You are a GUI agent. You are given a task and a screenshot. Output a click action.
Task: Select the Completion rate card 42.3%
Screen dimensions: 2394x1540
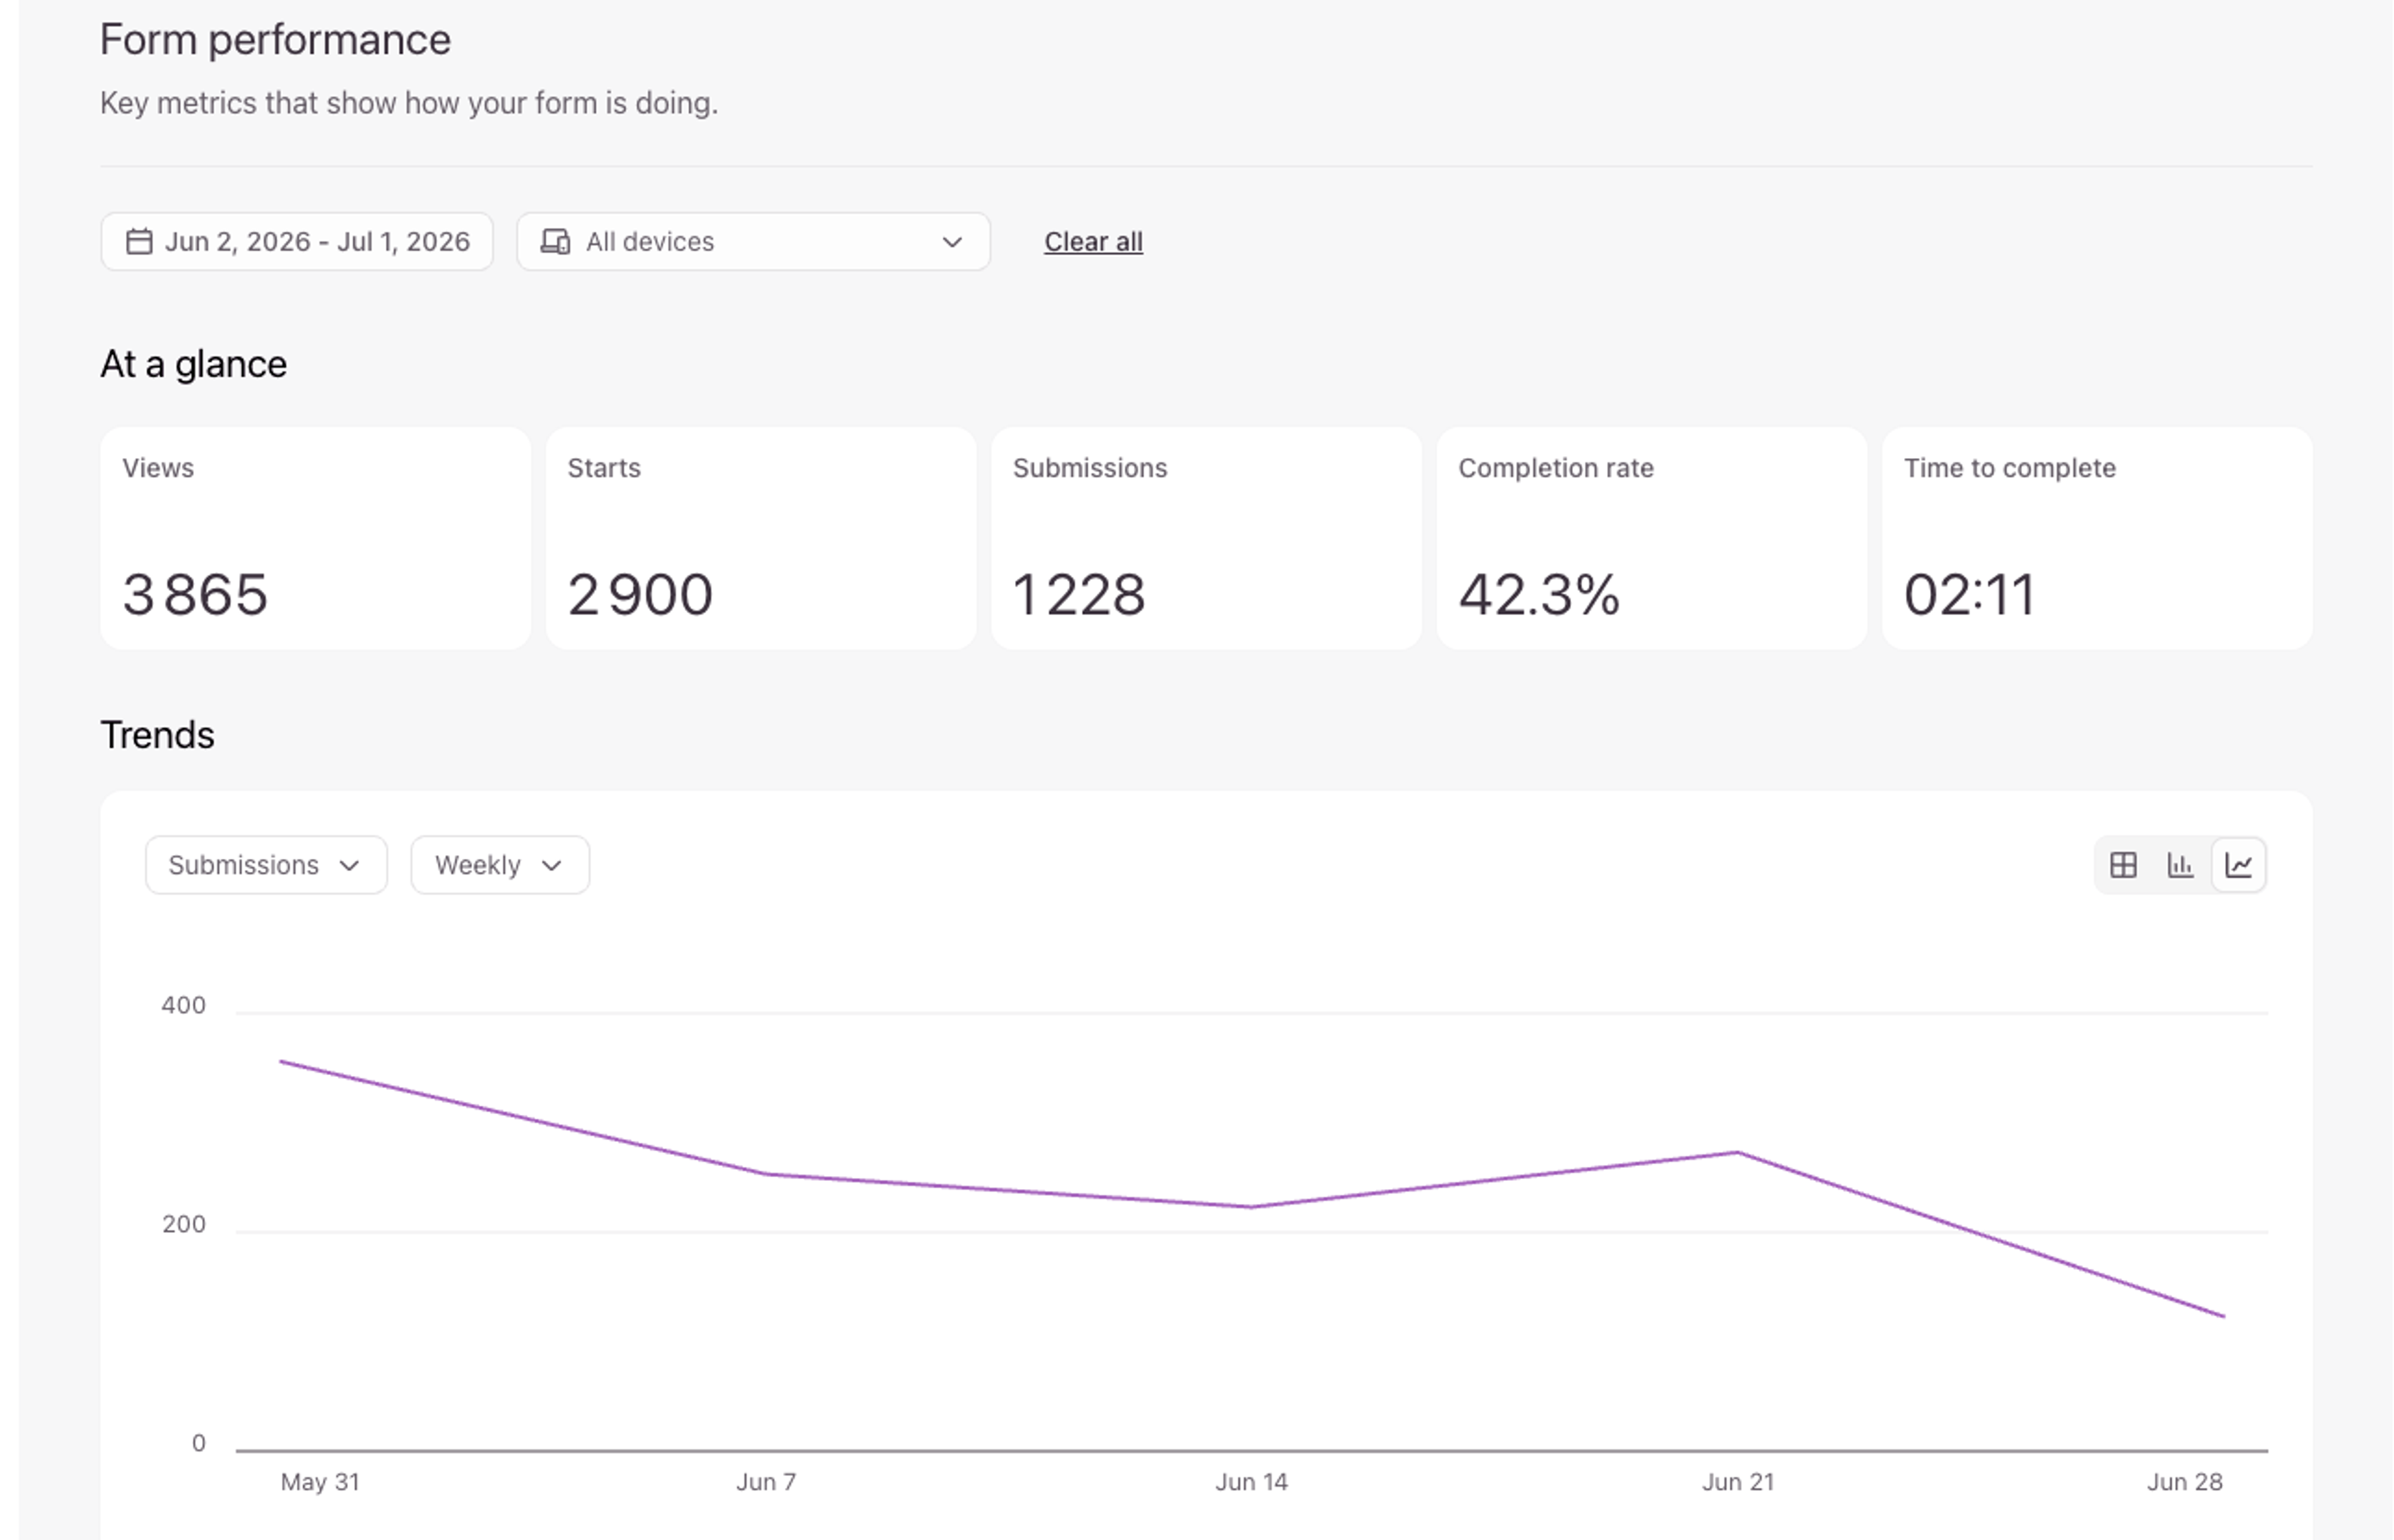1651,539
